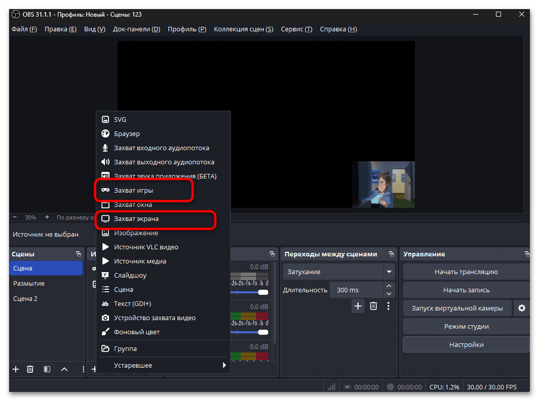Viewport: 539px width, 401px height.
Task: Open scene filters icon in Scenes panel
Action: pyautogui.click(x=47, y=369)
